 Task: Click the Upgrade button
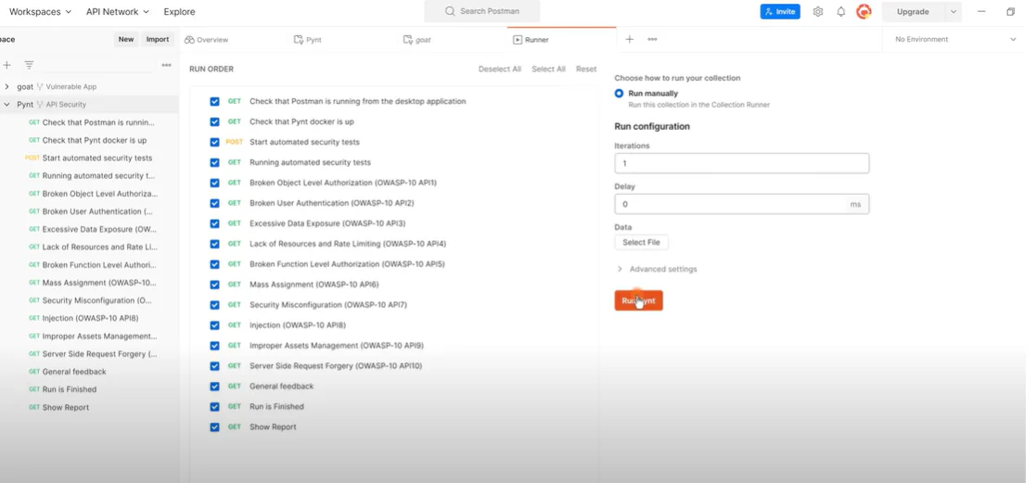(913, 12)
